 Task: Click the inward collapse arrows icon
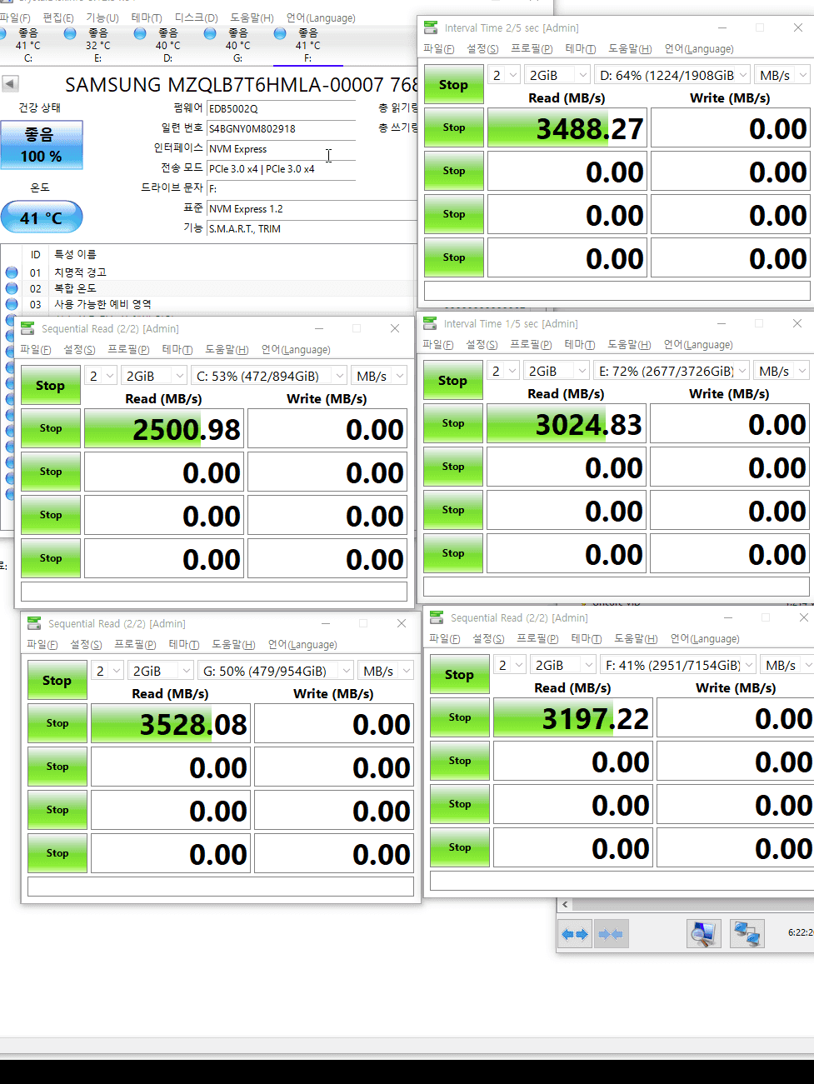click(611, 934)
